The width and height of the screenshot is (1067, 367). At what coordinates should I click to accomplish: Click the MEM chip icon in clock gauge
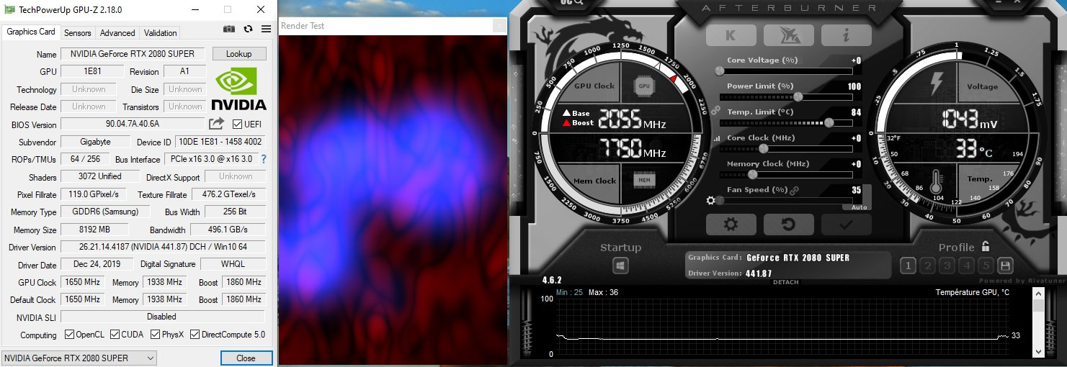[644, 180]
